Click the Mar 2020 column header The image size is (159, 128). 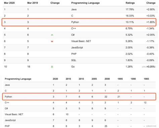point(9,3)
